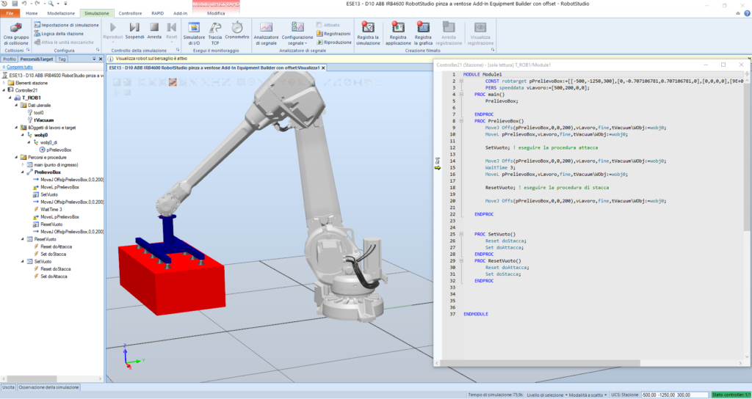The width and height of the screenshot is (752, 399).
Task: Click Crea gruppo di collisione icon
Action: click(x=16, y=28)
